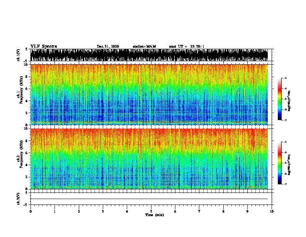This screenshot has width=306, height=237.
Task: Click the ch.2 spectrogram plot
Action: point(149,159)
